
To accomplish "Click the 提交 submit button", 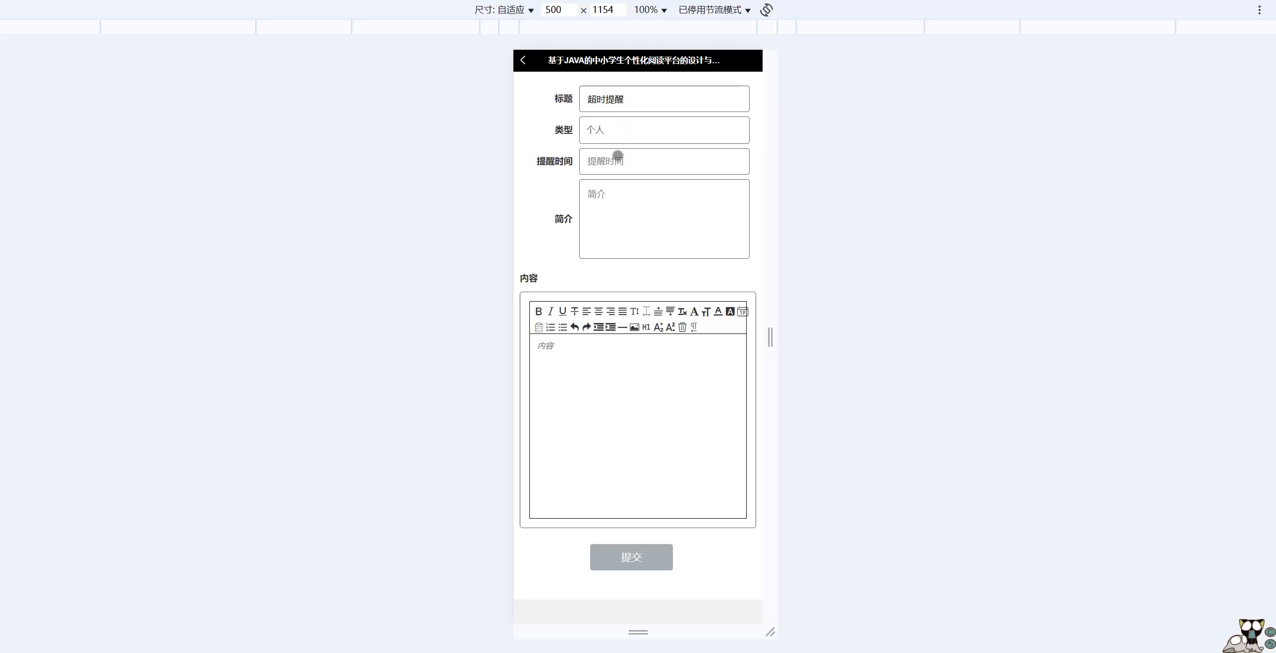I will [631, 557].
